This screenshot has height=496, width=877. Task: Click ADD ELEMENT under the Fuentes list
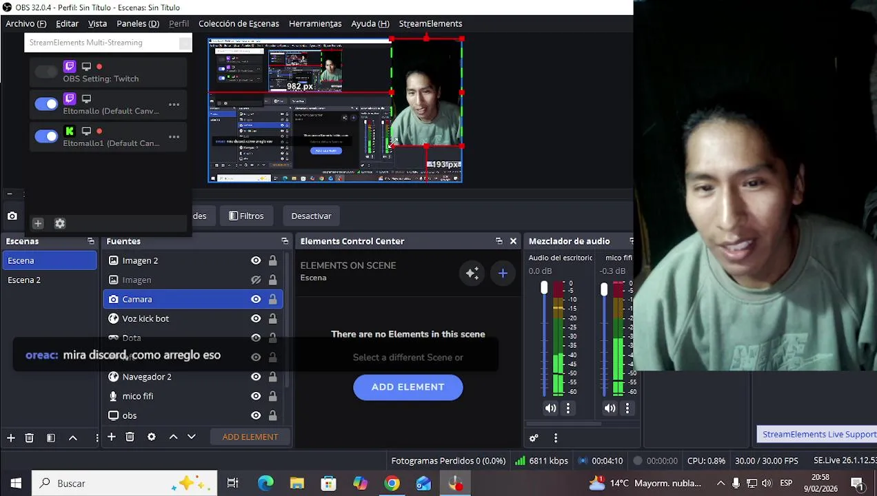250,437
